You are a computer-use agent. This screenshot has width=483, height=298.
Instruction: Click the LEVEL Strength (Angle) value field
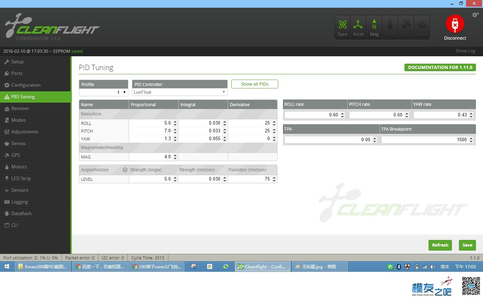click(153, 179)
